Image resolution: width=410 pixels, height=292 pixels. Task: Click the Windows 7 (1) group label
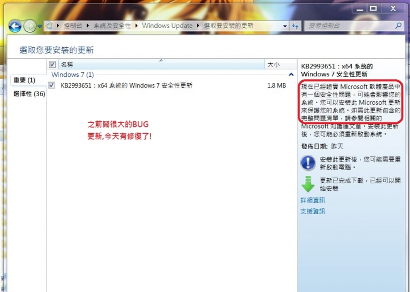pyautogui.click(x=73, y=75)
